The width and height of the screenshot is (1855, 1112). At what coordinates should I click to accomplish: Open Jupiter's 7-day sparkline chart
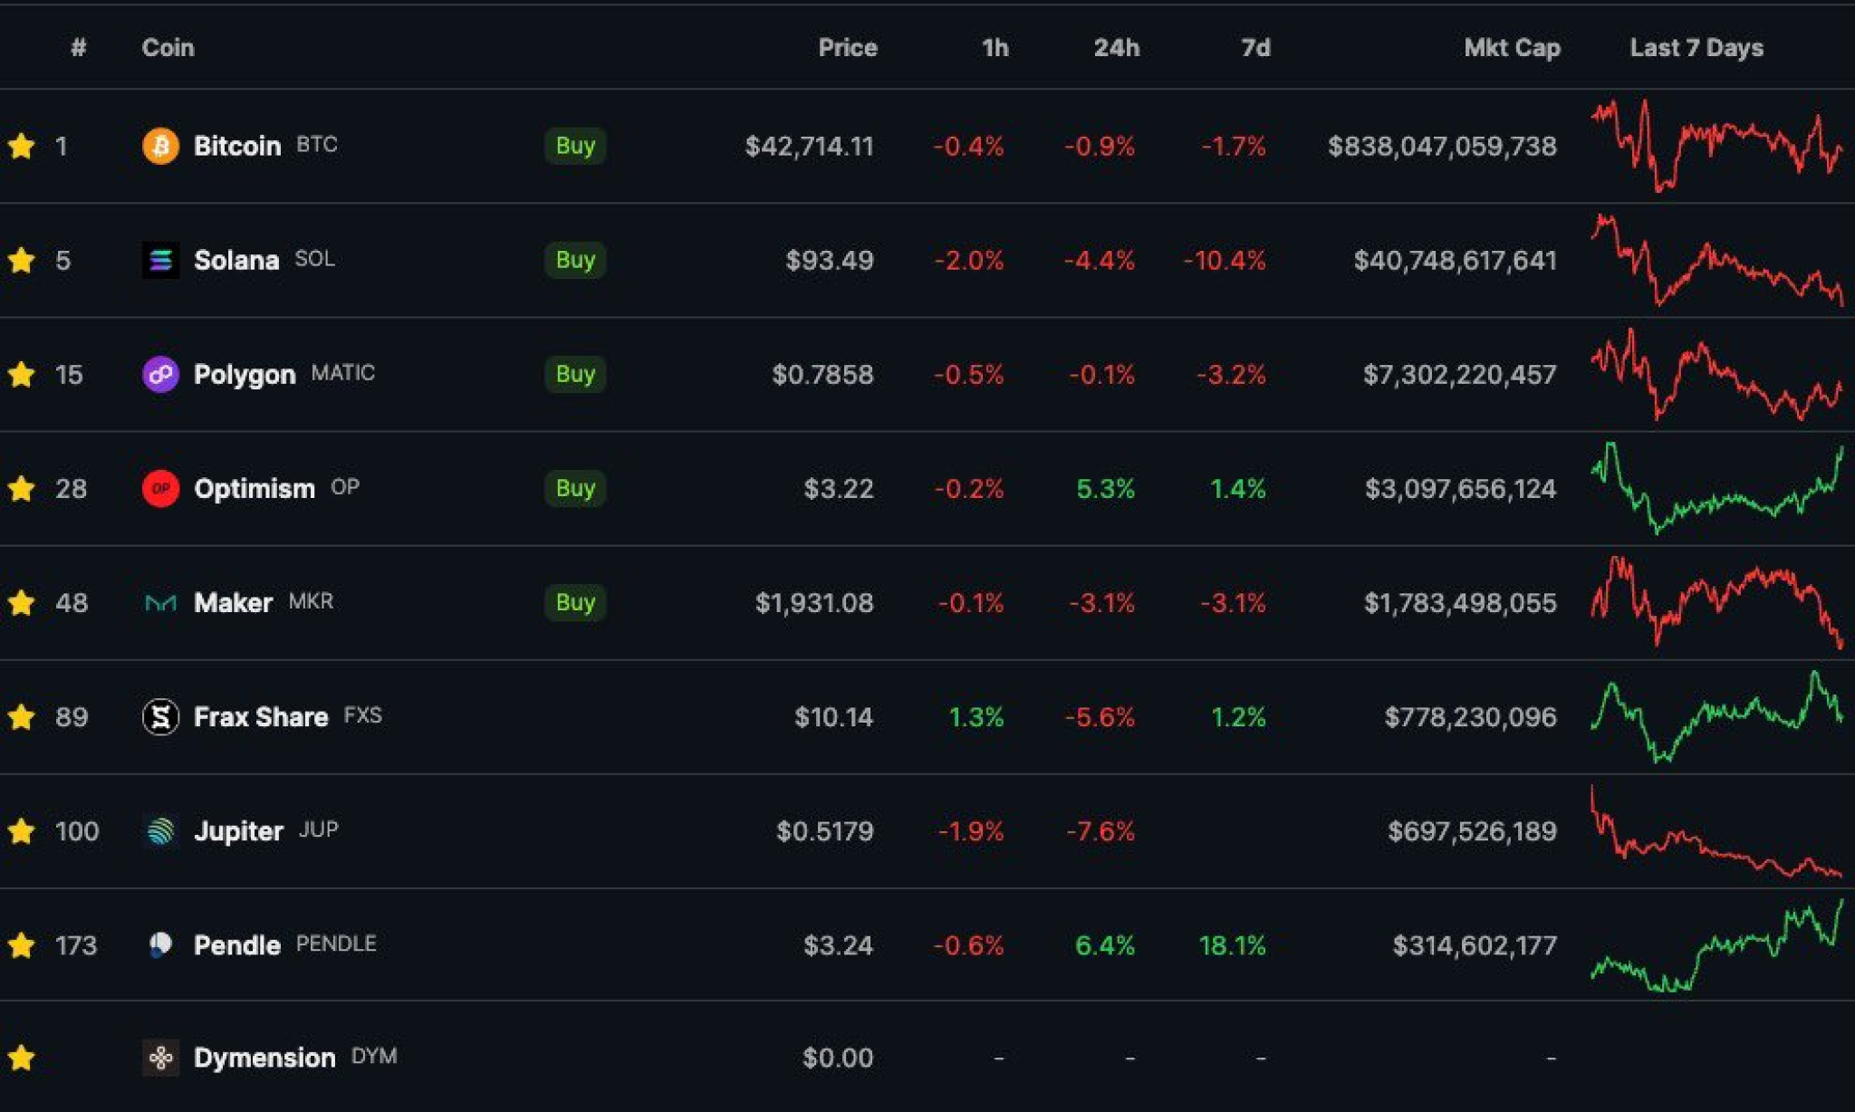point(1717,830)
